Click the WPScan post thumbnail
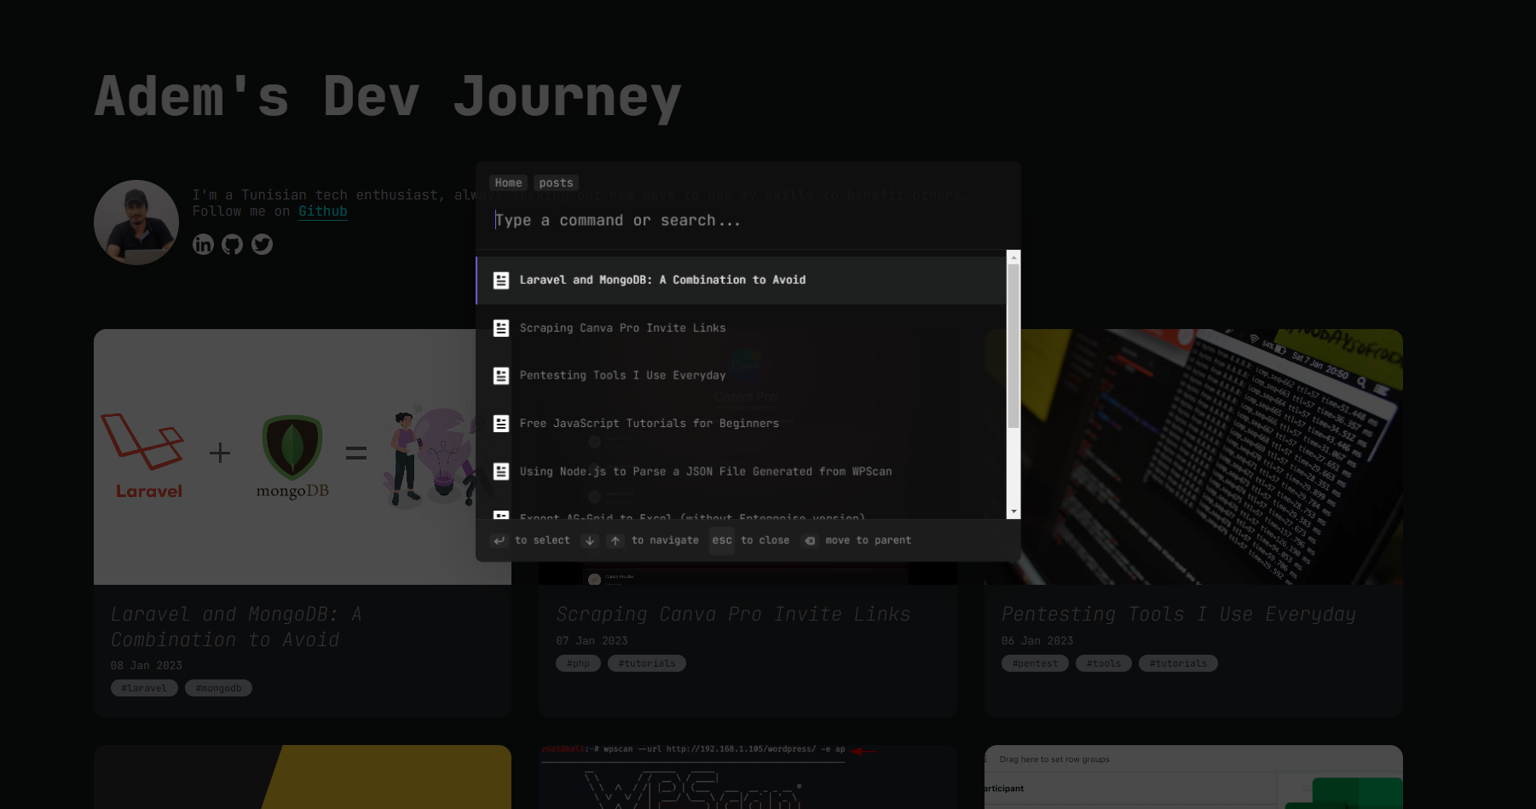The width and height of the screenshot is (1536, 809). point(748,777)
